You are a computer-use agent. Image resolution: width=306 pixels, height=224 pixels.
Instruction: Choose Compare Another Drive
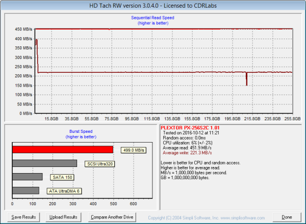point(112,217)
